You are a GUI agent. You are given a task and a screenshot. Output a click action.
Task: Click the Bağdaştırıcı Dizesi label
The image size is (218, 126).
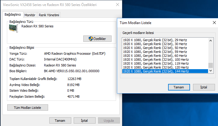(23, 65)
